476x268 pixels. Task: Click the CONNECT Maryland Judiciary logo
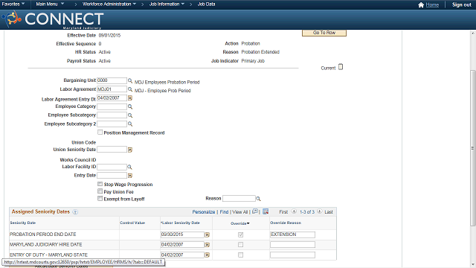[x=53, y=19]
